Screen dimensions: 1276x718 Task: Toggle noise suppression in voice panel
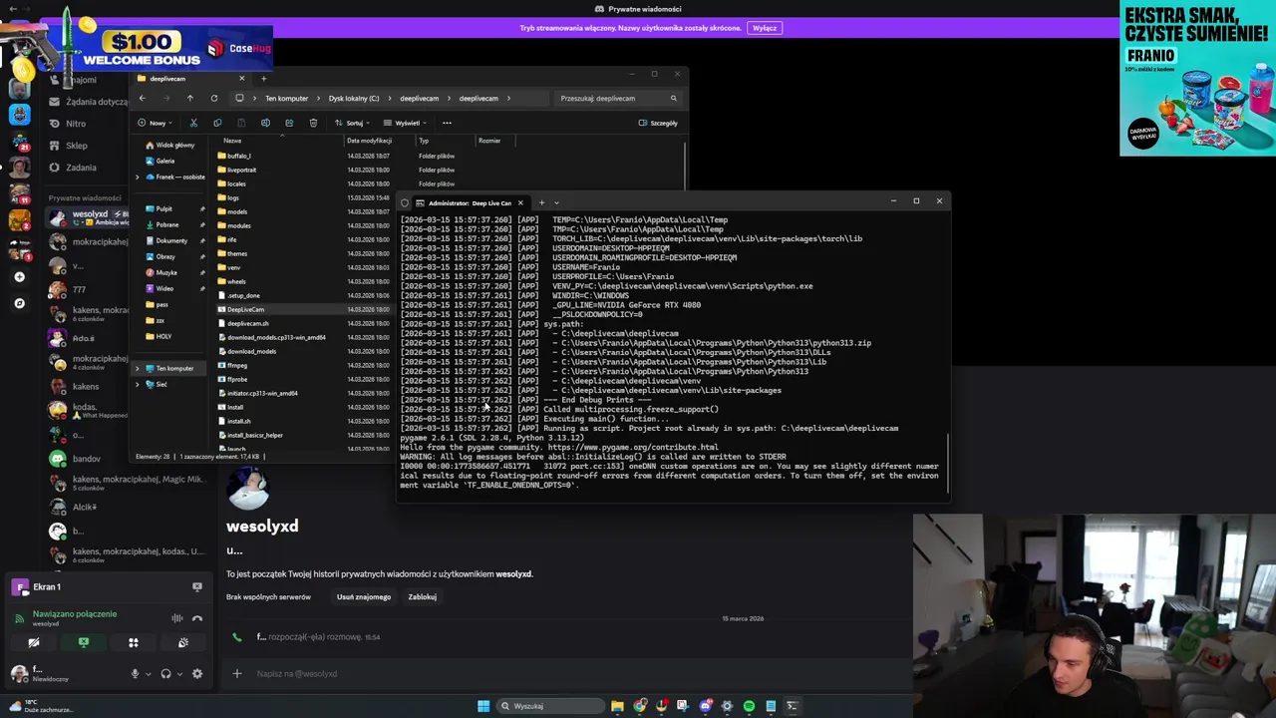coord(177,618)
